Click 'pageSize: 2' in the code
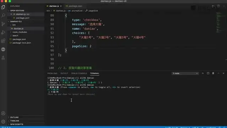 [82, 46]
